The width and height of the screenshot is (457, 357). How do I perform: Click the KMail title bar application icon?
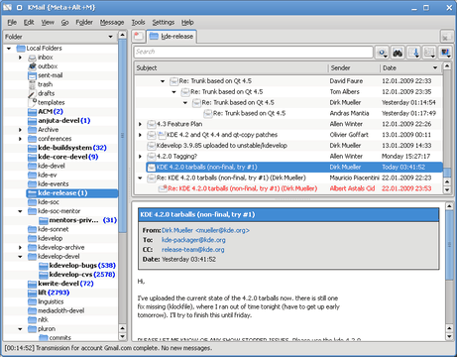point(7,7)
